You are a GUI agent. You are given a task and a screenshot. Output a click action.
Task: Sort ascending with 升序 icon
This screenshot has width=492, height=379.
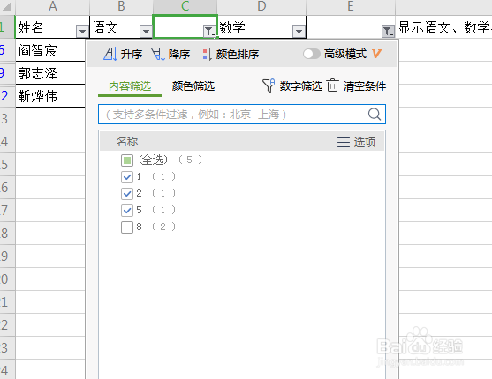(110, 54)
